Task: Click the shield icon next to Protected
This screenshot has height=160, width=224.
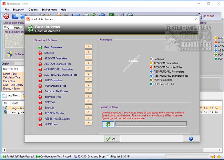Action: point(10,54)
